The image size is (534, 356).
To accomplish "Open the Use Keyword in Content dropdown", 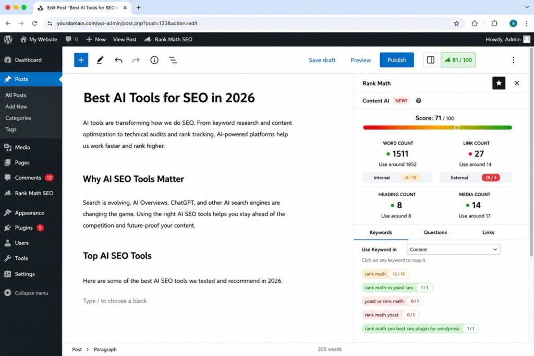I will (x=453, y=250).
